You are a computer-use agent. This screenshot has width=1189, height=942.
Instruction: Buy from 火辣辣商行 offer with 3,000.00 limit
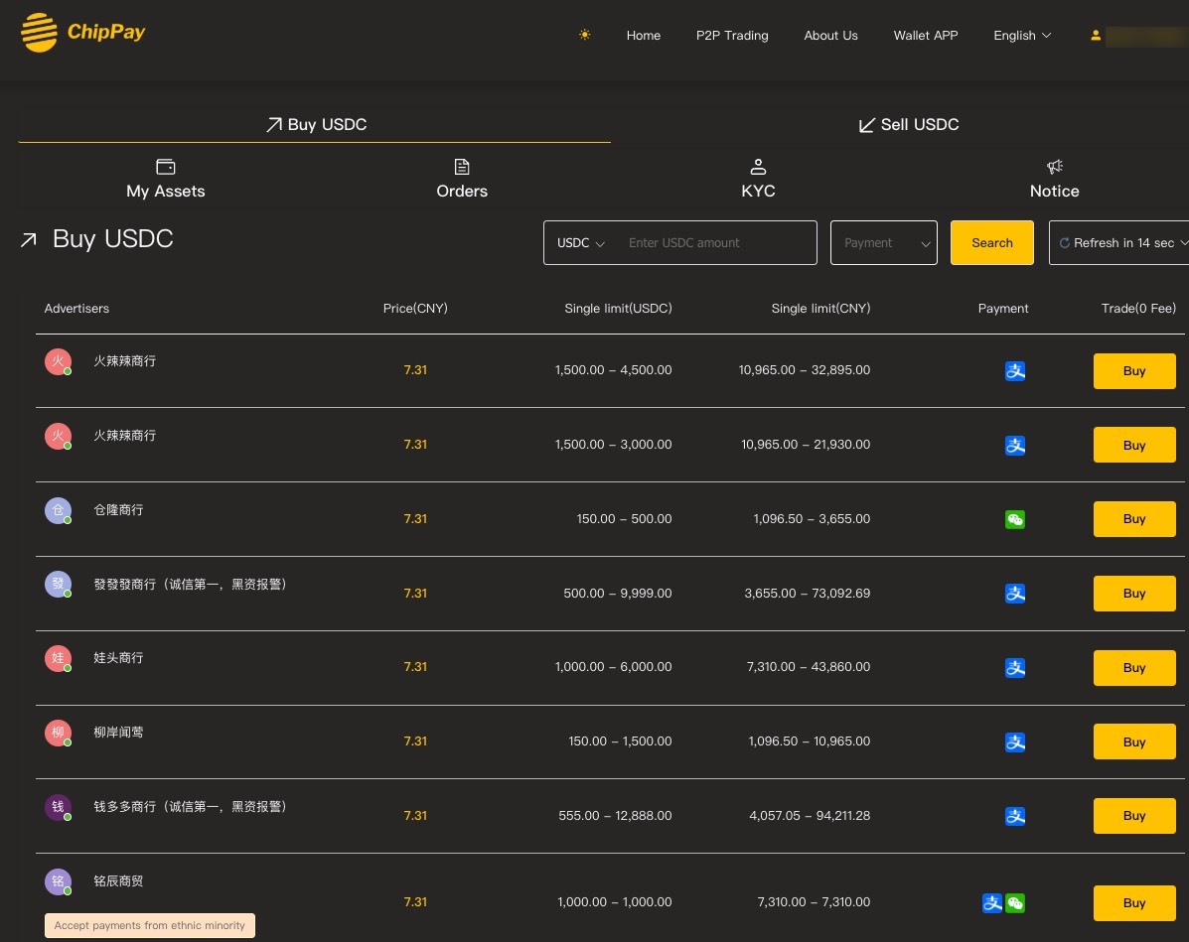tap(1134, 445)
